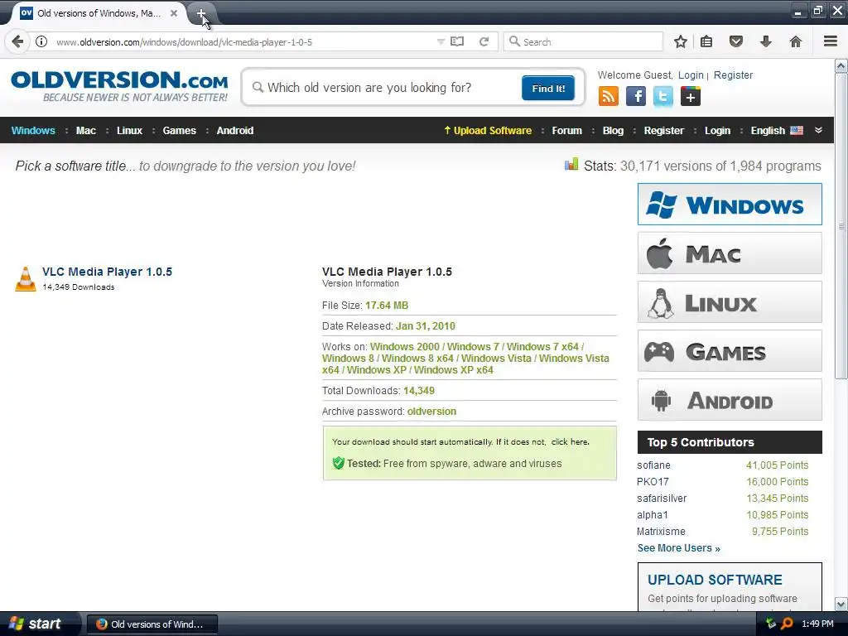The image size is (848, 636).
Task: Open contributor safarisilver profile
Action: [662, 498]
